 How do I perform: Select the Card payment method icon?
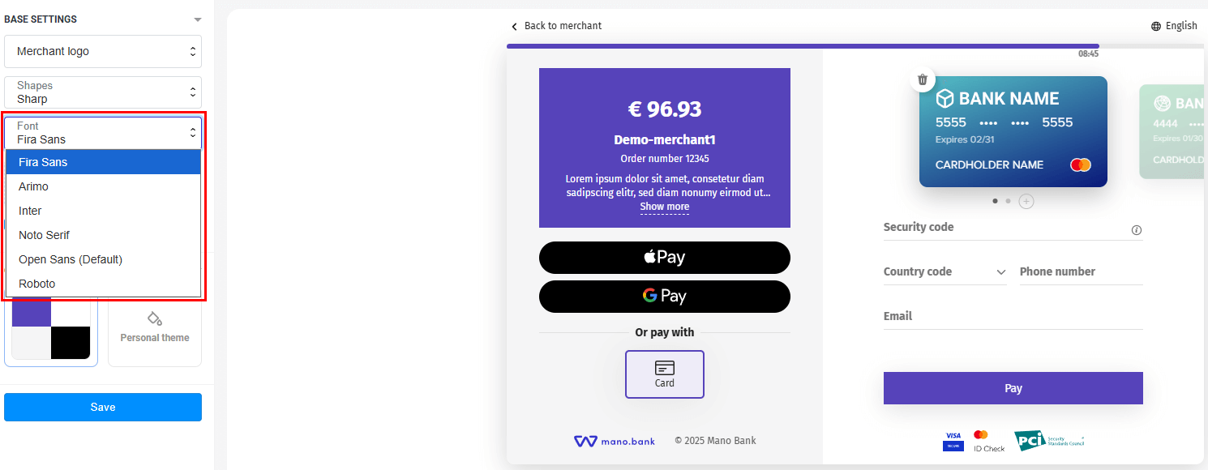coord(665,368)
